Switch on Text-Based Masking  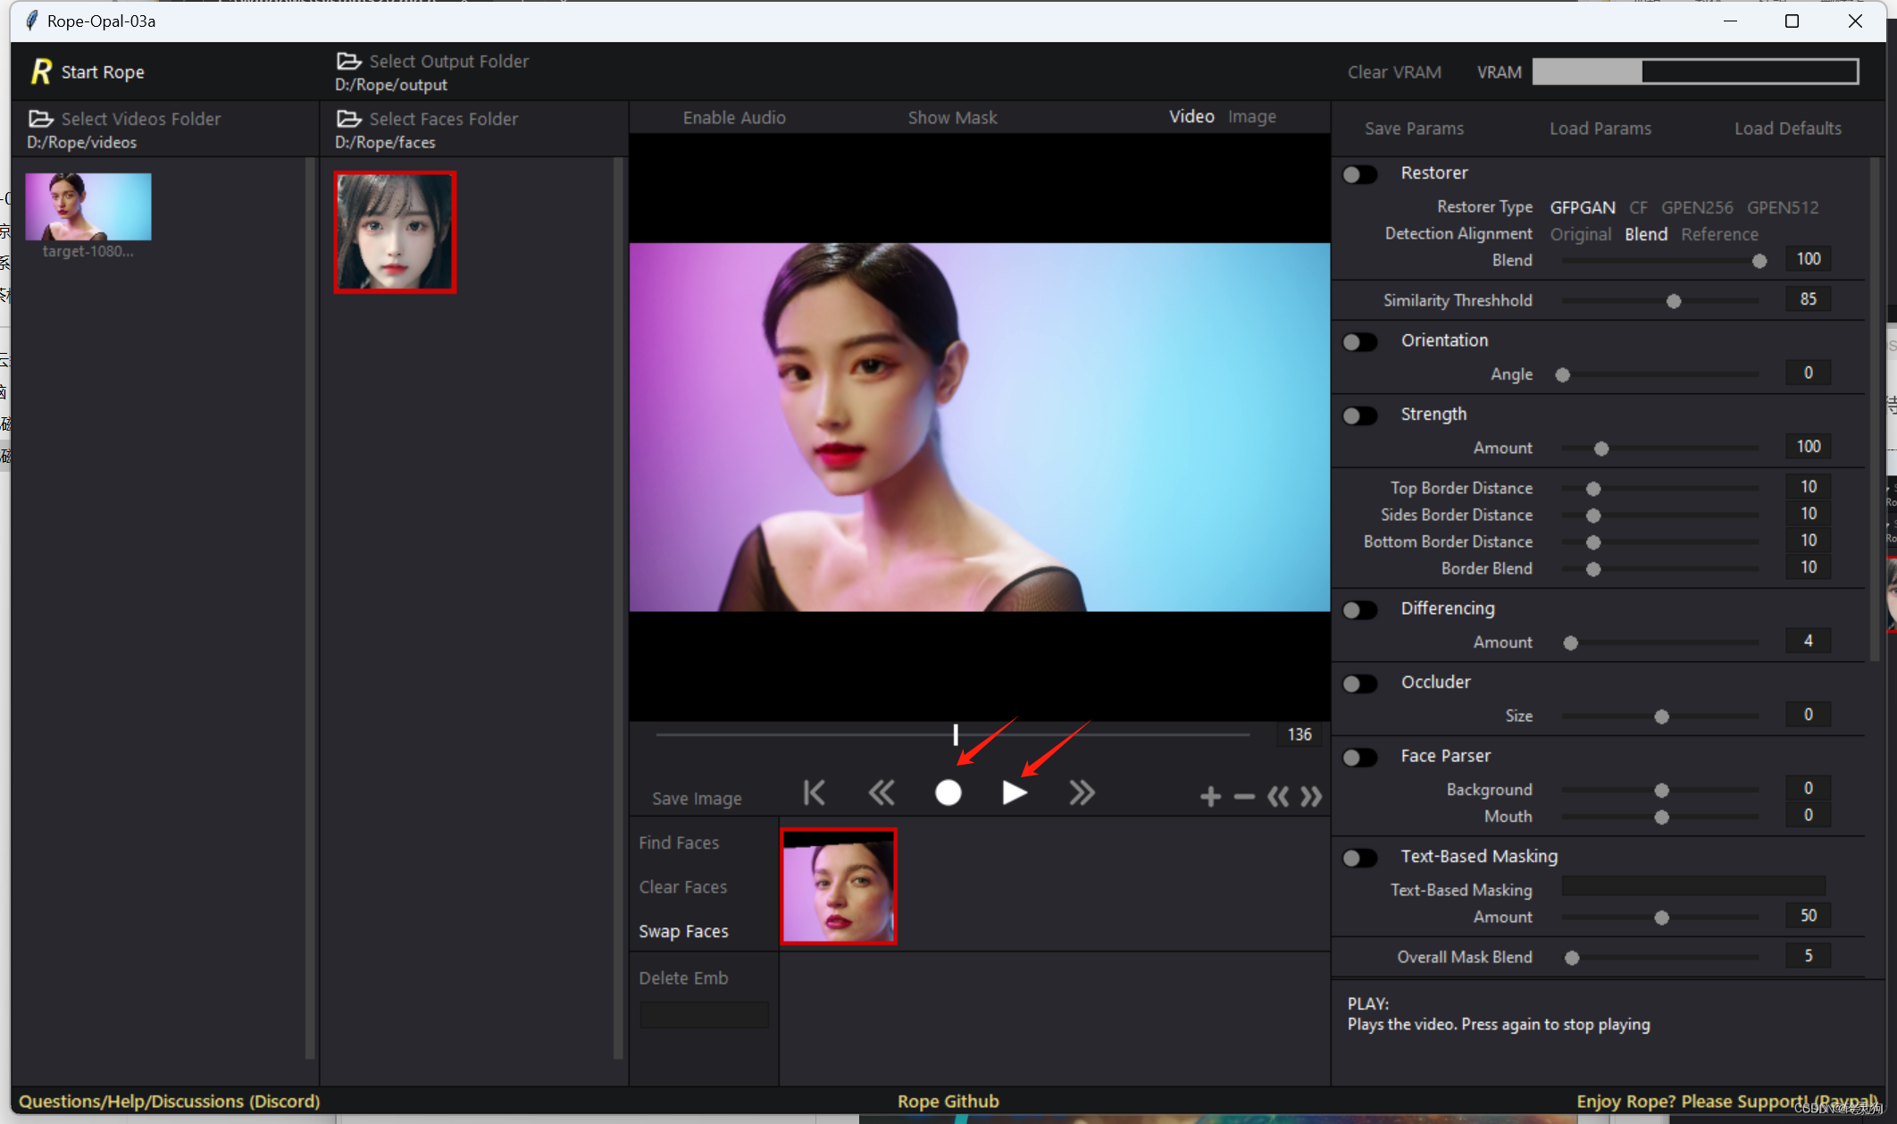[1360, 858]
